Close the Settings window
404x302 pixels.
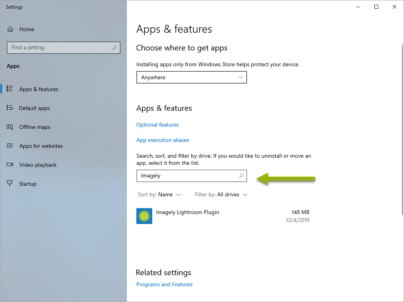(x=395, y=7)
